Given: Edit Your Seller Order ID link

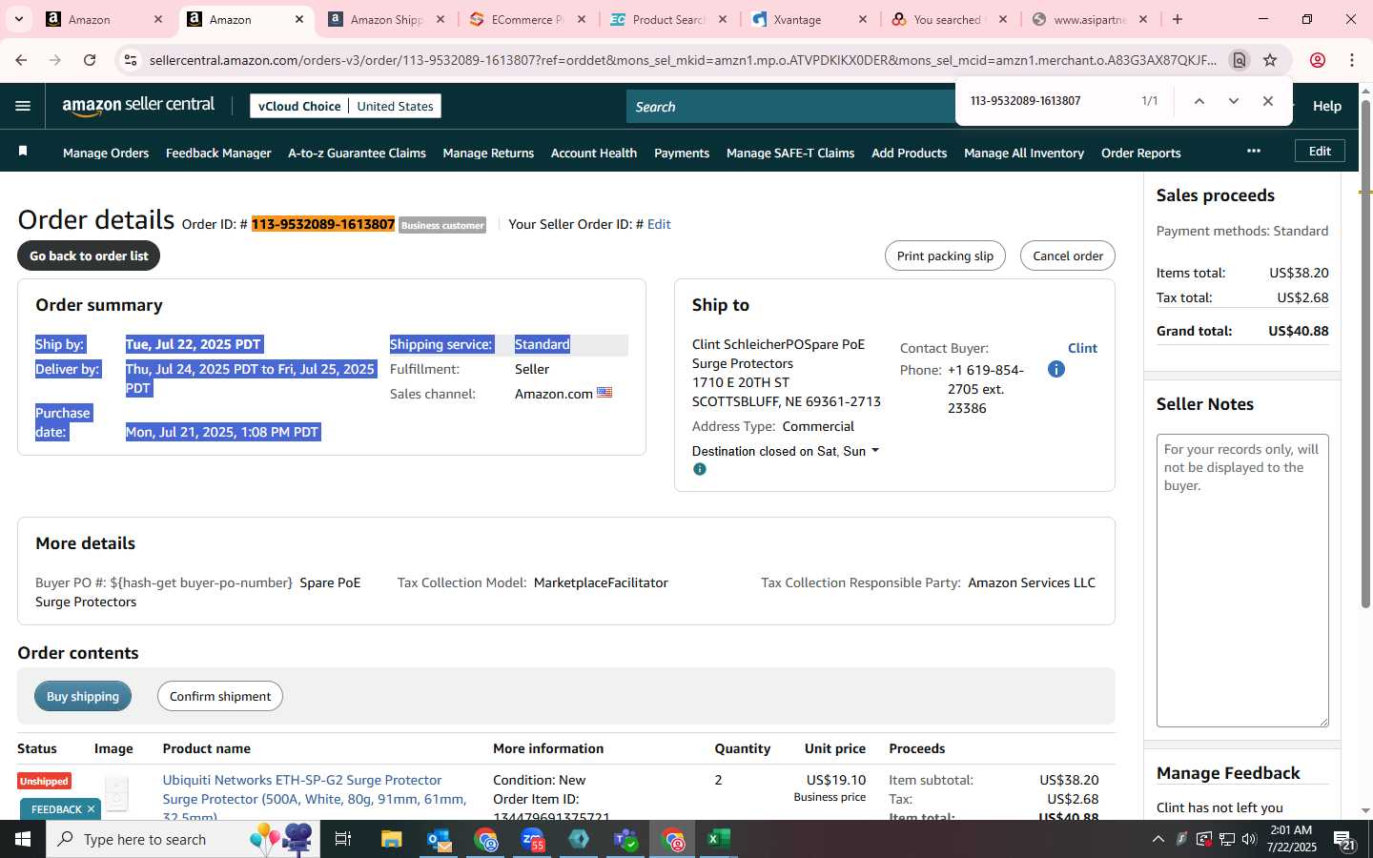Looking at the screenshot, I should click(x=659, y=224).
